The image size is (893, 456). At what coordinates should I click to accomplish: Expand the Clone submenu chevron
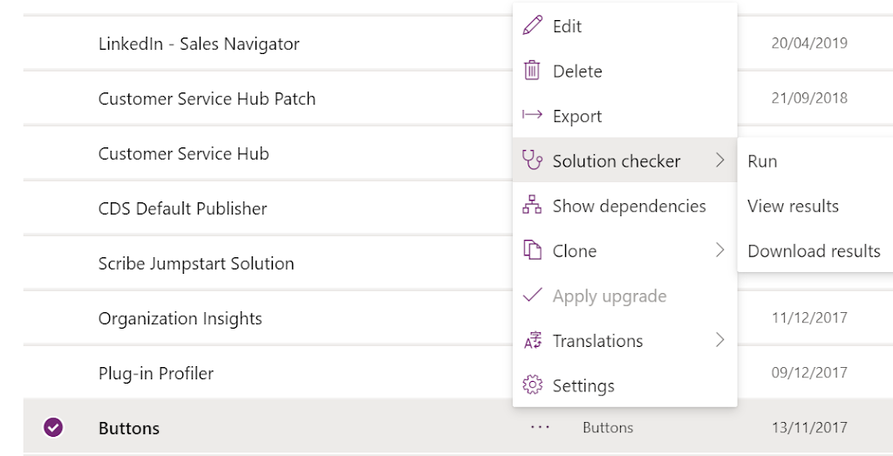(719, 250)
